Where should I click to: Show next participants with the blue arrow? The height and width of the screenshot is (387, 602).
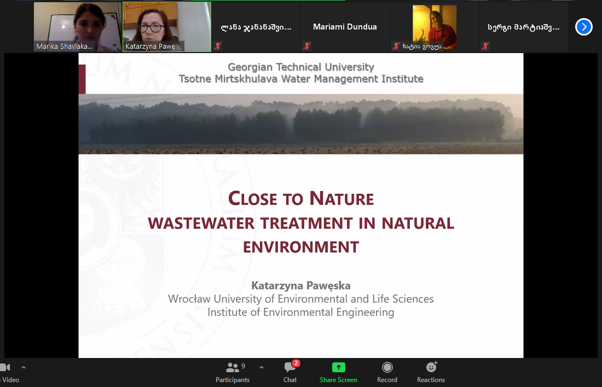pyautogui.click(x=583, y=27)
